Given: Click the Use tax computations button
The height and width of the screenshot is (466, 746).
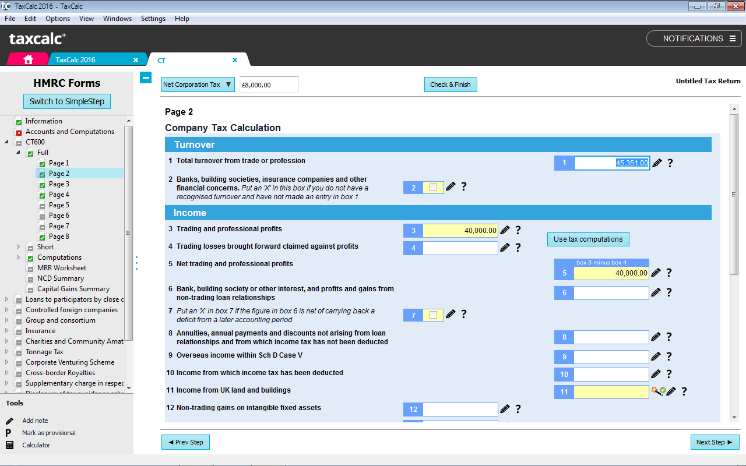Looking at the screenshot, I should 587,239.
